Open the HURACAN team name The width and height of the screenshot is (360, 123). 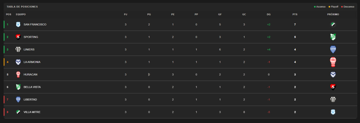click(30, 74)
